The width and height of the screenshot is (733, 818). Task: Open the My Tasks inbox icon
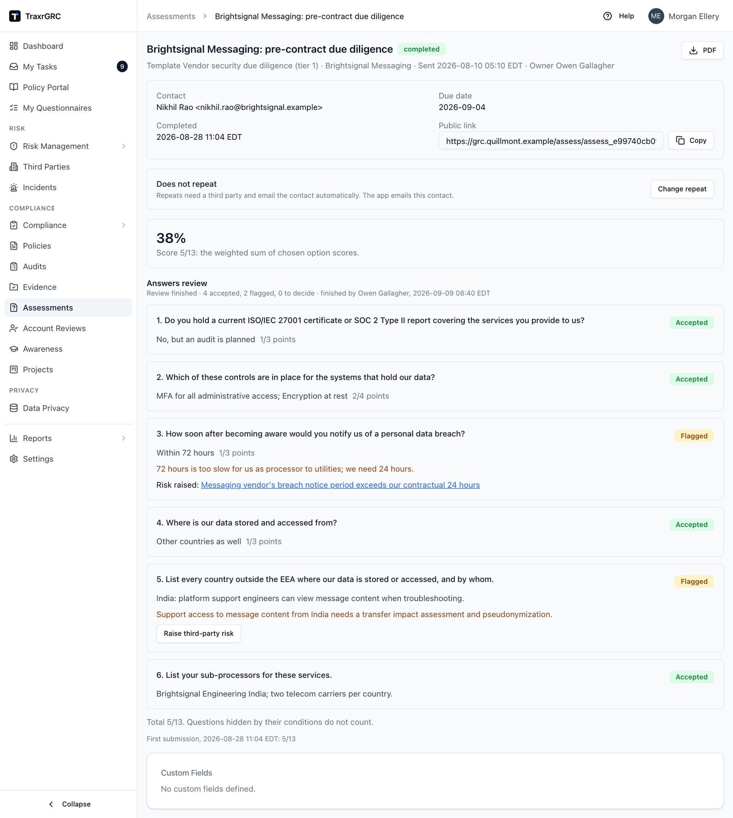14,66
